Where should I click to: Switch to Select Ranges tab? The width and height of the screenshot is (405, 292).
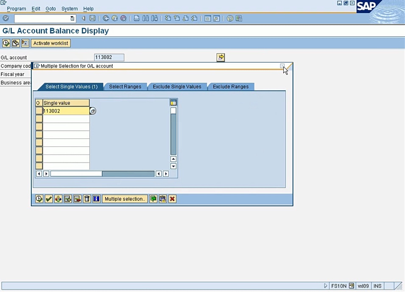pyautogui.click(x=125, y=87)
